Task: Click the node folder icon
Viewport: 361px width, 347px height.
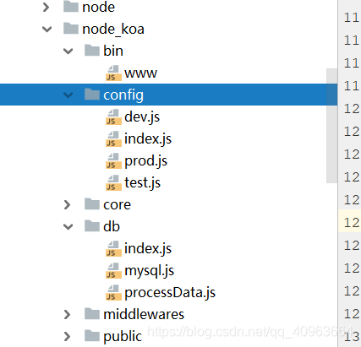Action: pos(71,7)
